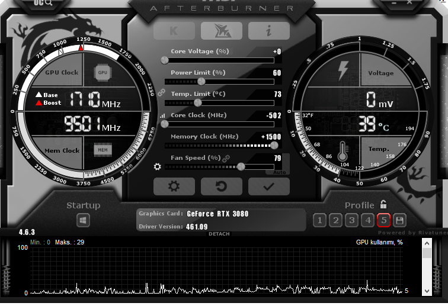Viewport: 448px width, 306px height.
Task: Click the profile lock icon
Action: pos(383,204)
